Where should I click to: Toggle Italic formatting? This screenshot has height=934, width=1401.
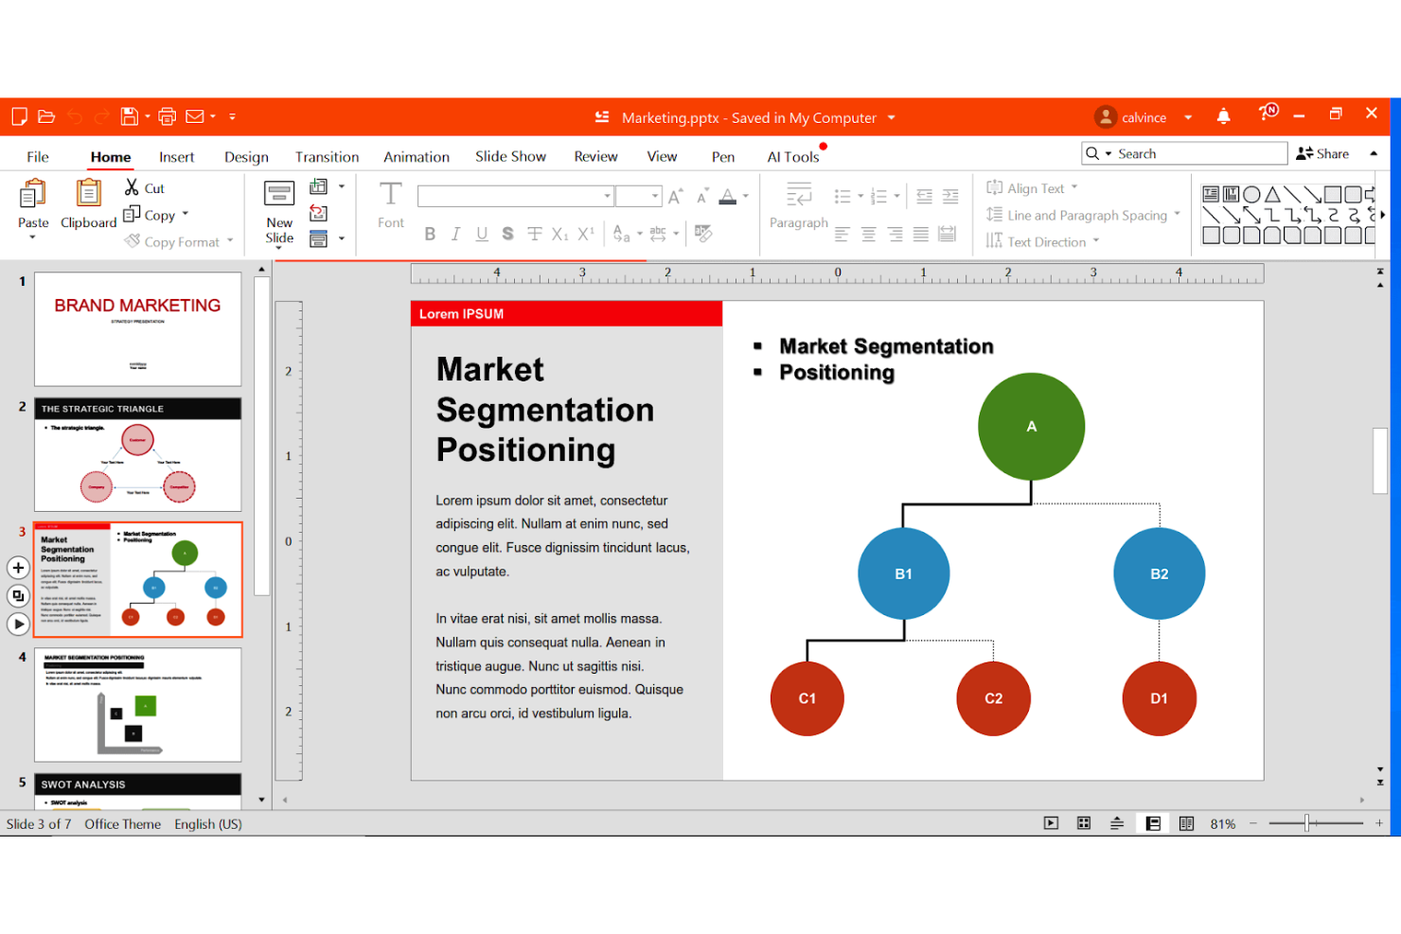(x=455, y=234)
